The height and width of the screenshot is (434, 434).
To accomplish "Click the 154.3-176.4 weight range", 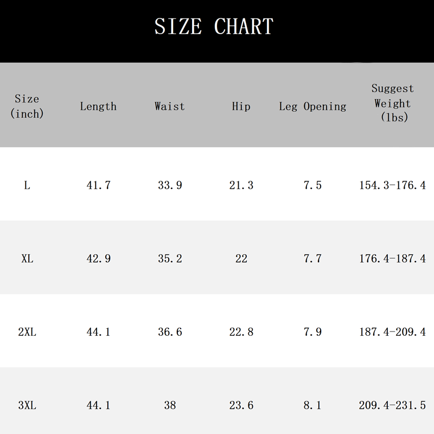I will 392,186.
